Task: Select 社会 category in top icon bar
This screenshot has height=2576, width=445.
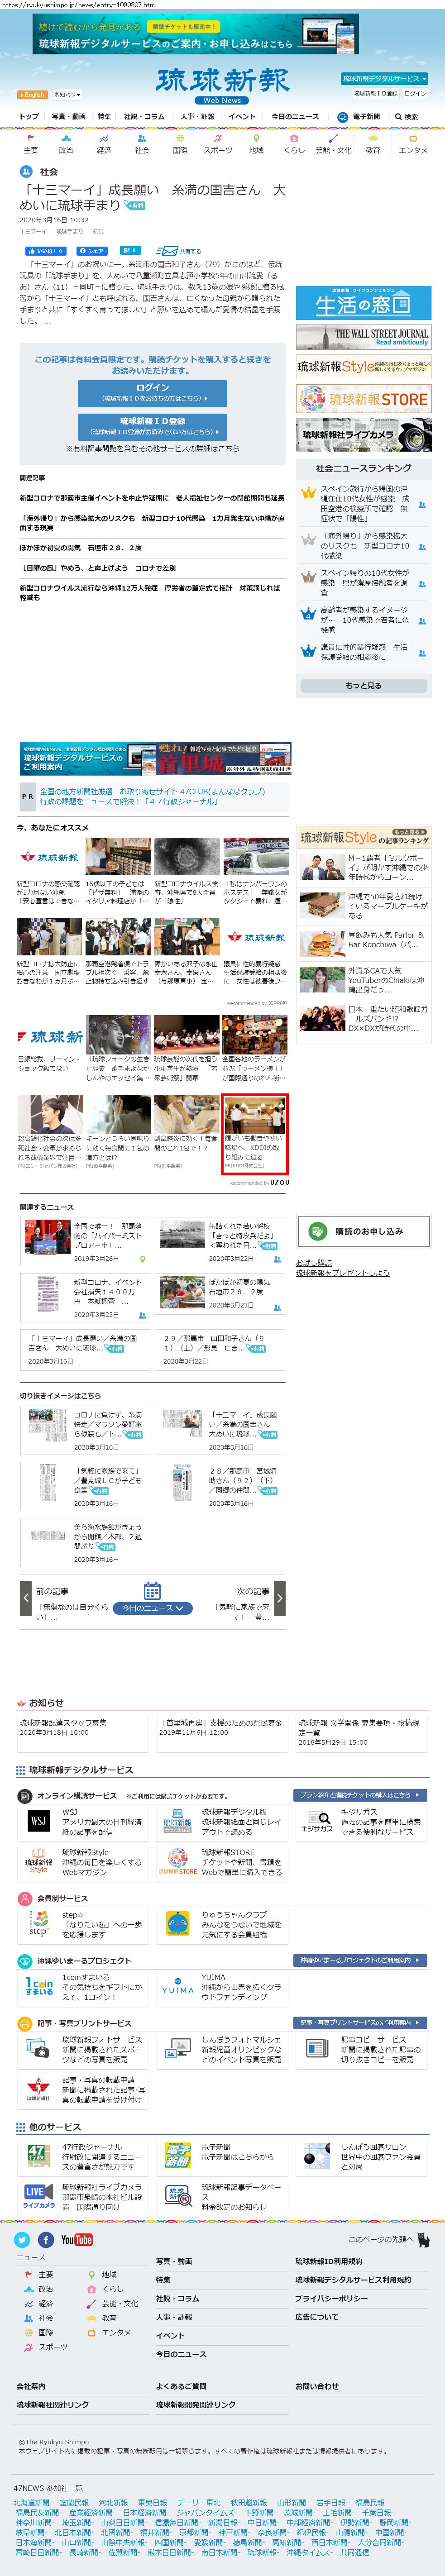Action: (x=142, y=144)
